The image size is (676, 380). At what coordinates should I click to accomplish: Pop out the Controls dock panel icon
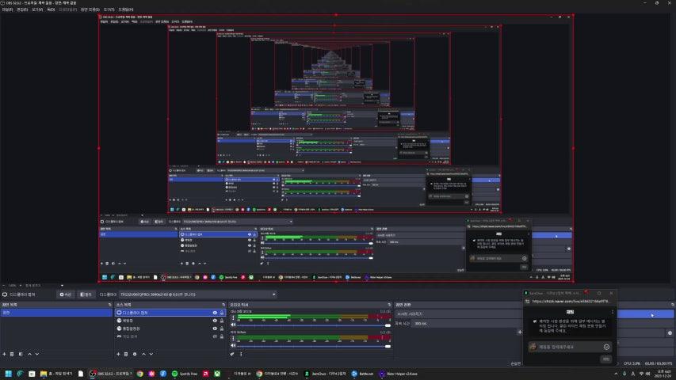(672, 305)
